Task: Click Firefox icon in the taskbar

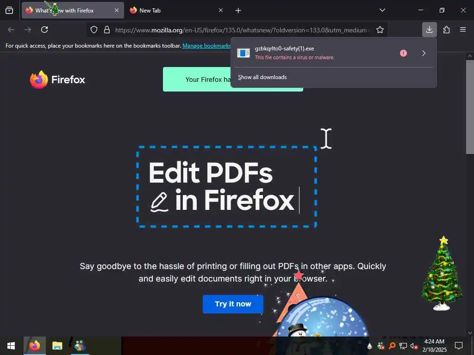Action: [x=34, y=346]
